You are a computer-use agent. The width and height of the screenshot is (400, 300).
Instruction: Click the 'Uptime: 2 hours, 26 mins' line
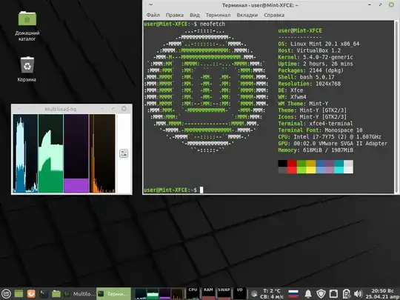pyautogui.click(x=316, y=64)
